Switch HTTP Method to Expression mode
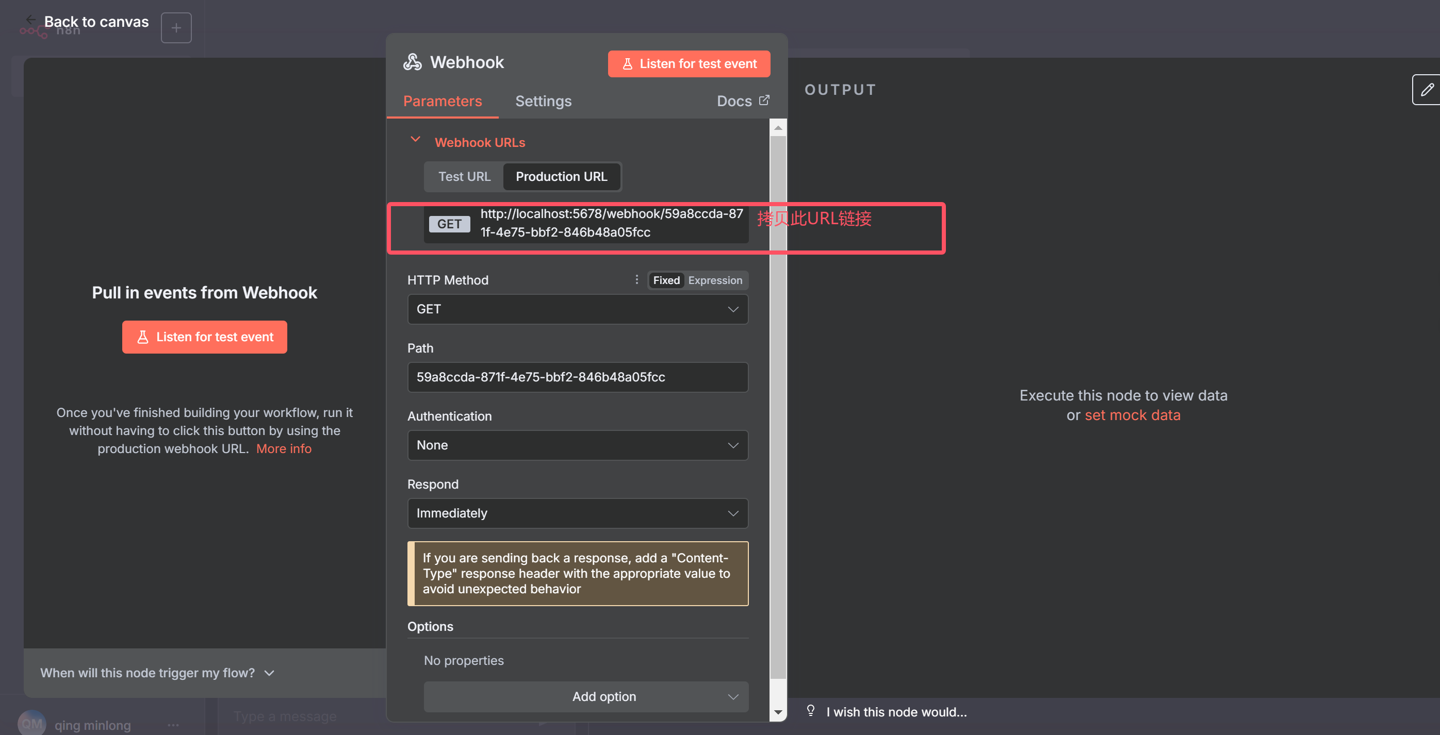This screenshot has height=735, width=1440. tap(714, 280)
